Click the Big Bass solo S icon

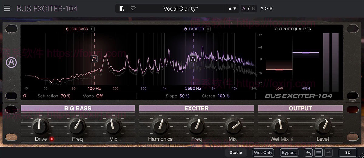click(x=92, y=29)
